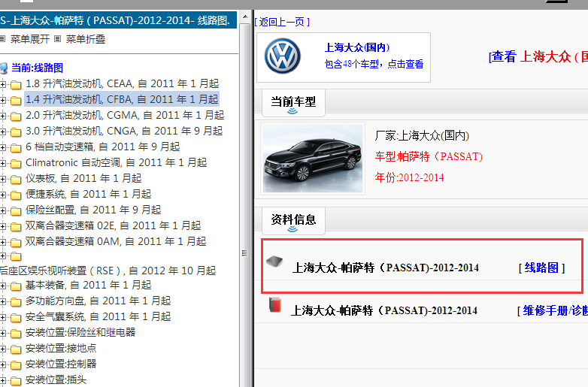The image size is (588, 387).
Task: Click the Volkswagen logo icon
Action: click(283, 56)
